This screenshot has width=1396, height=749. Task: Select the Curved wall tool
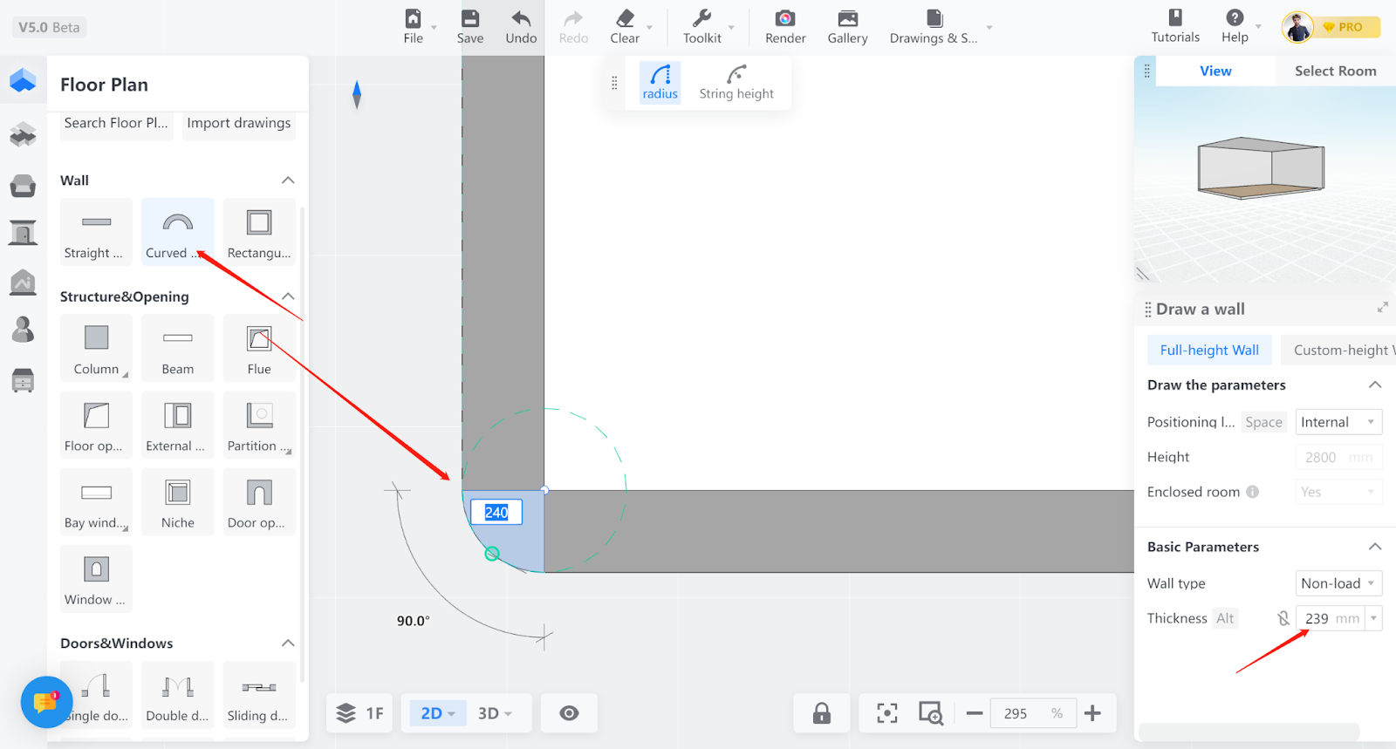pos(177,231)
